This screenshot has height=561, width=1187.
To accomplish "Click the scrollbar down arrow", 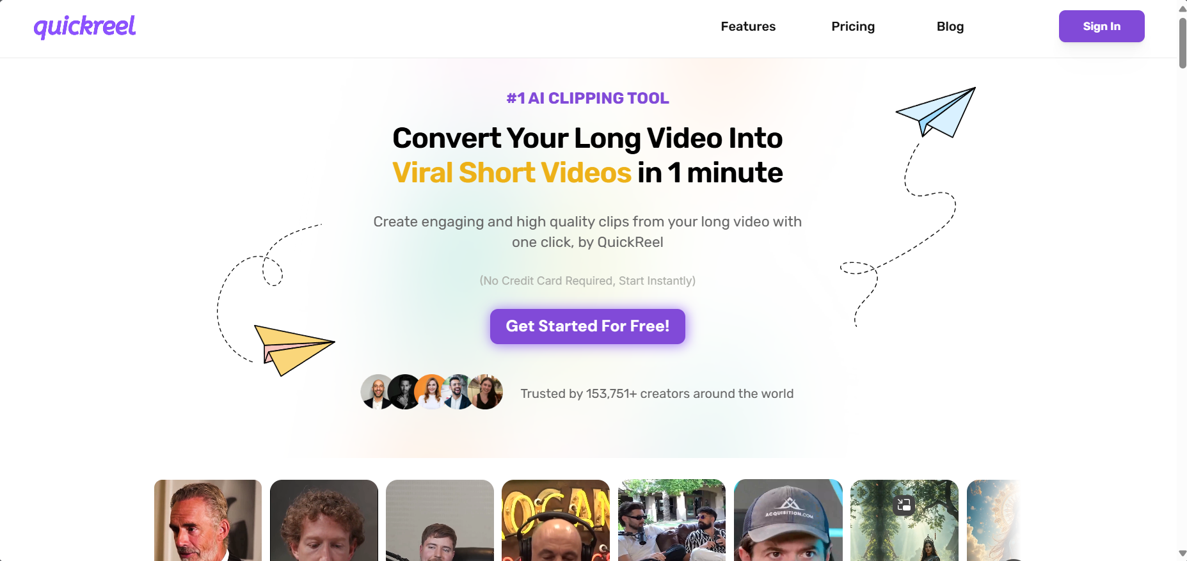I will pyautogui.click(x=1182, y=554).
